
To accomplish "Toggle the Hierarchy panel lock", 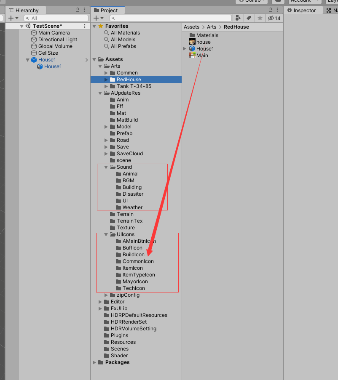I will (78, 10).
